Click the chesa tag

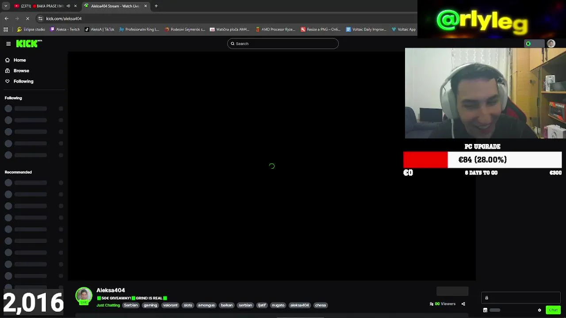pyautogui.click(x=321, y=305)
